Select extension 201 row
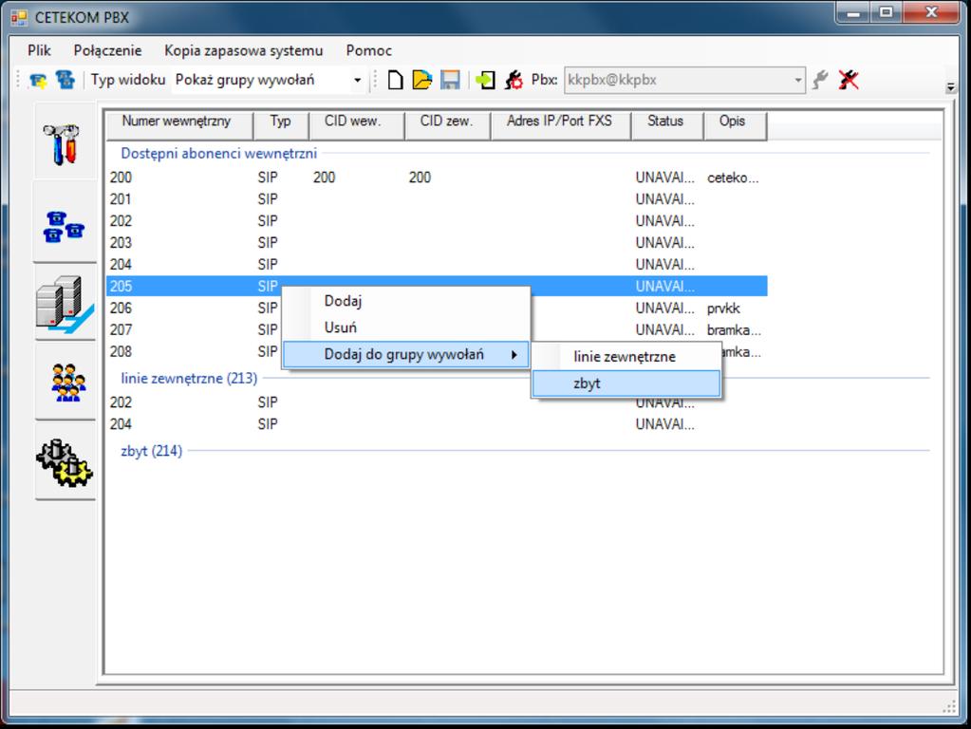This screenshot has width=971, height=729. (438, 199)
